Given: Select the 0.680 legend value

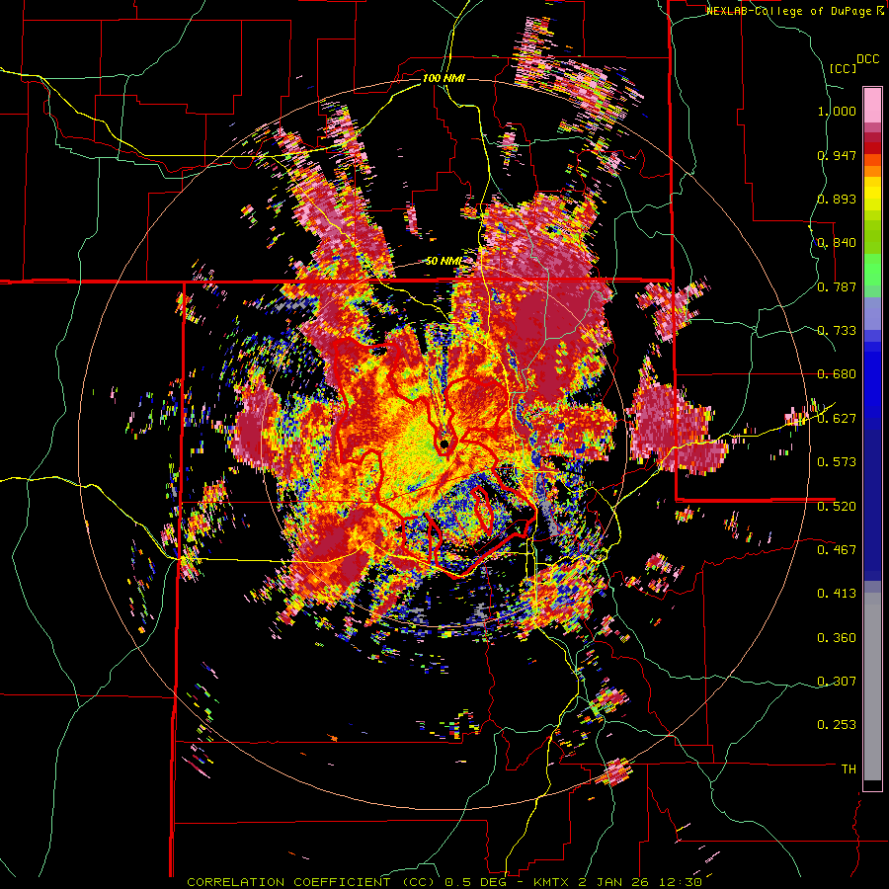Looking at the screenshot, I should 837,374.
